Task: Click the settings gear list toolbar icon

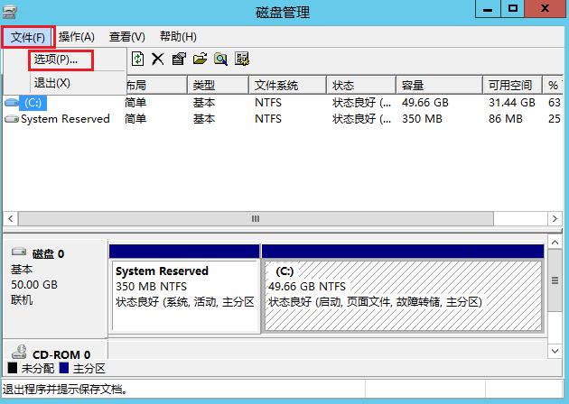Action: point(242,59)
